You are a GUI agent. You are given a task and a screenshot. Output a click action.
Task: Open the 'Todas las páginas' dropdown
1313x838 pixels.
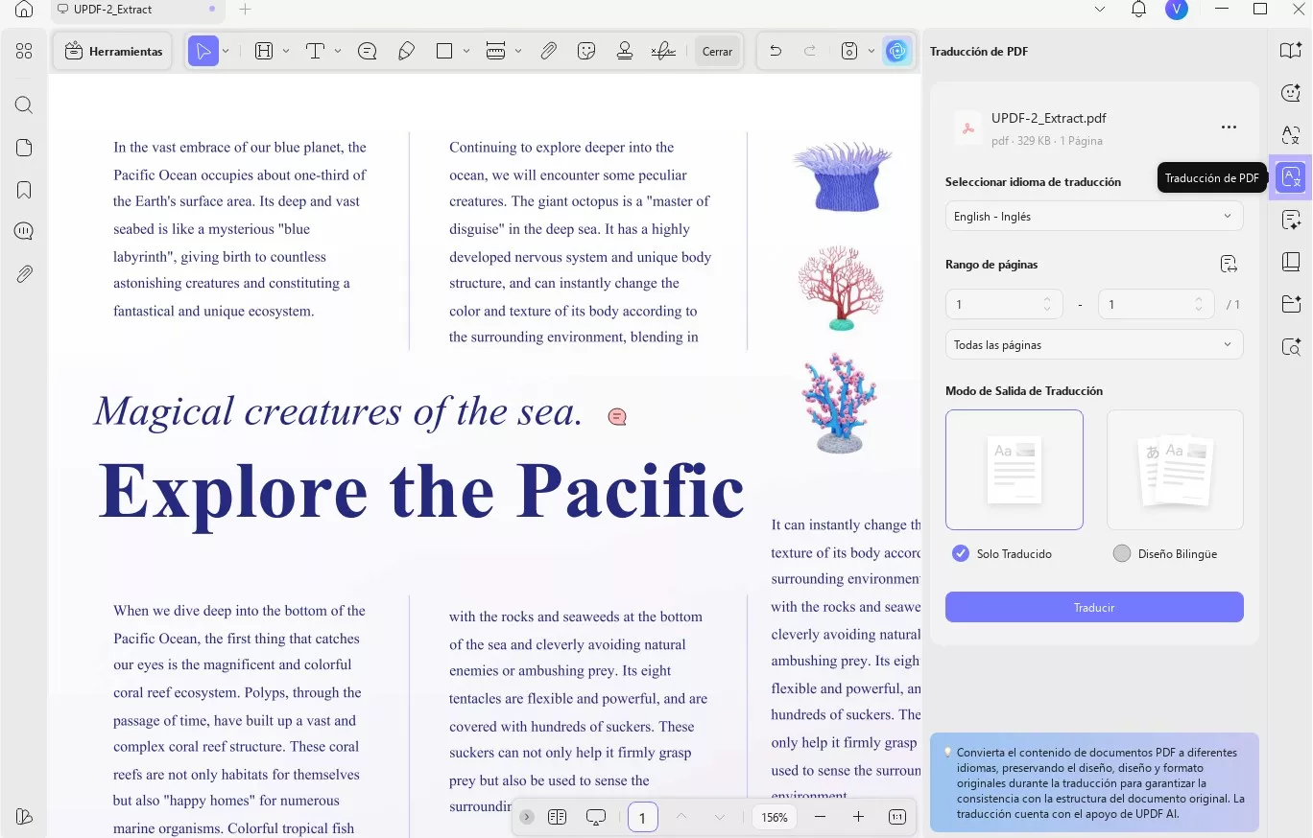pyautogui.click(x=1094, y=345)
